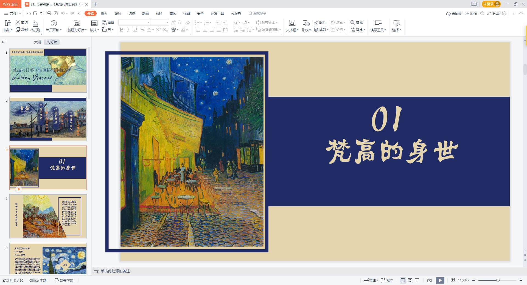Click the Undo arrow
The width and height of the screenshot is (527, 285).
pyautogui.click(x=63, y=13)
